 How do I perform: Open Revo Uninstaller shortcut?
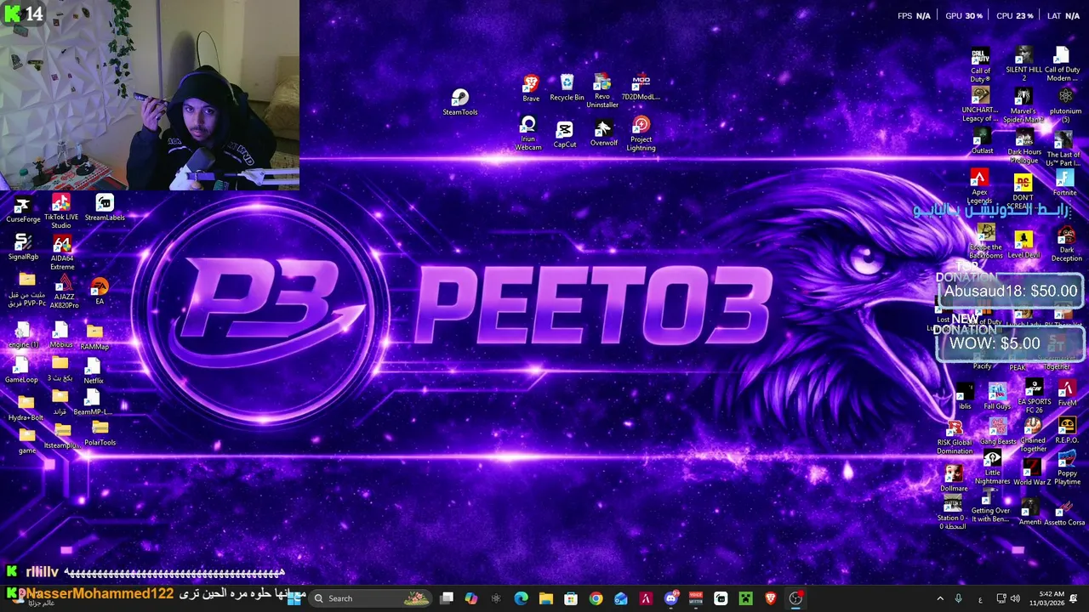coord(602,91)
